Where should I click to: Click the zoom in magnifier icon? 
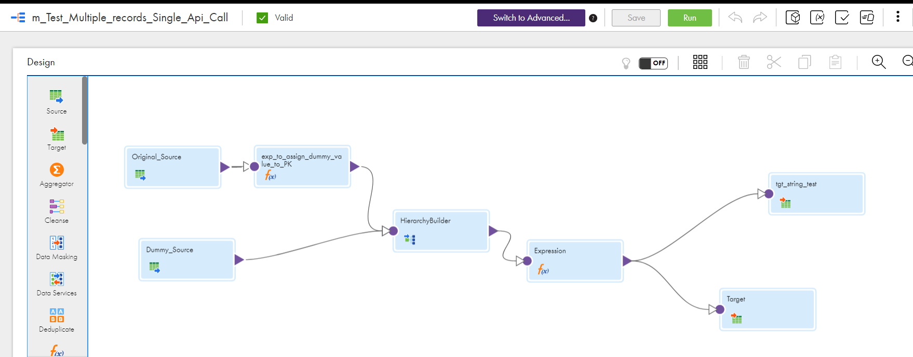879,62
